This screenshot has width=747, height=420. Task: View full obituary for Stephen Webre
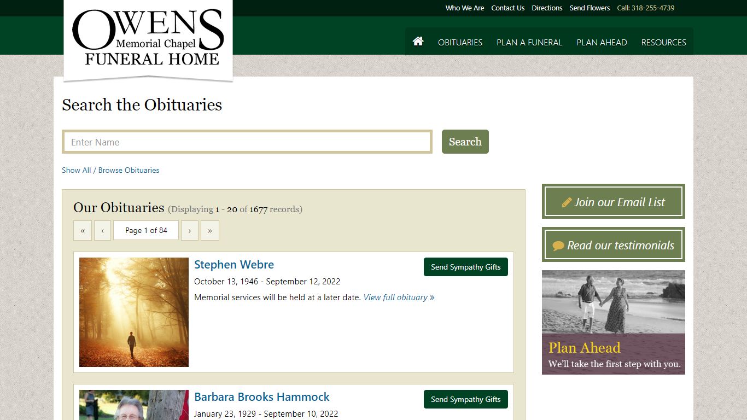coord(399,297)
